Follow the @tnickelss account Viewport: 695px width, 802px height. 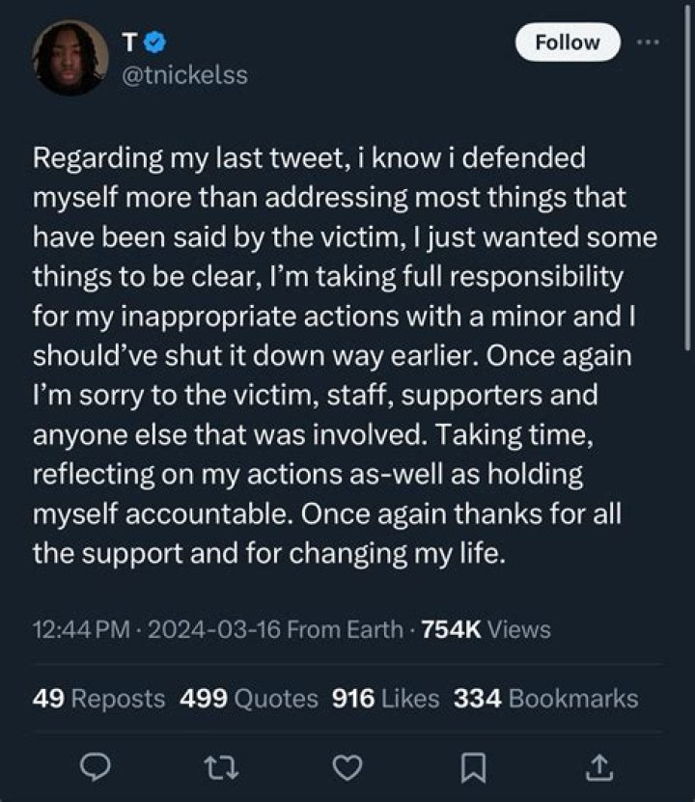(567, 42)
